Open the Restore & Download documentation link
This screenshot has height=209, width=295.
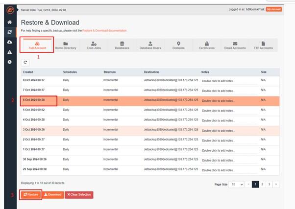click(x=104, y=30)
